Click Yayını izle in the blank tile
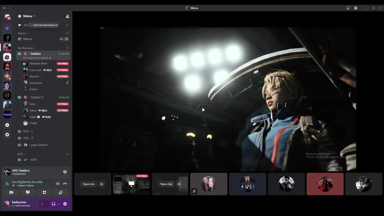The image size is (384, 216). (x=88, y=184)
